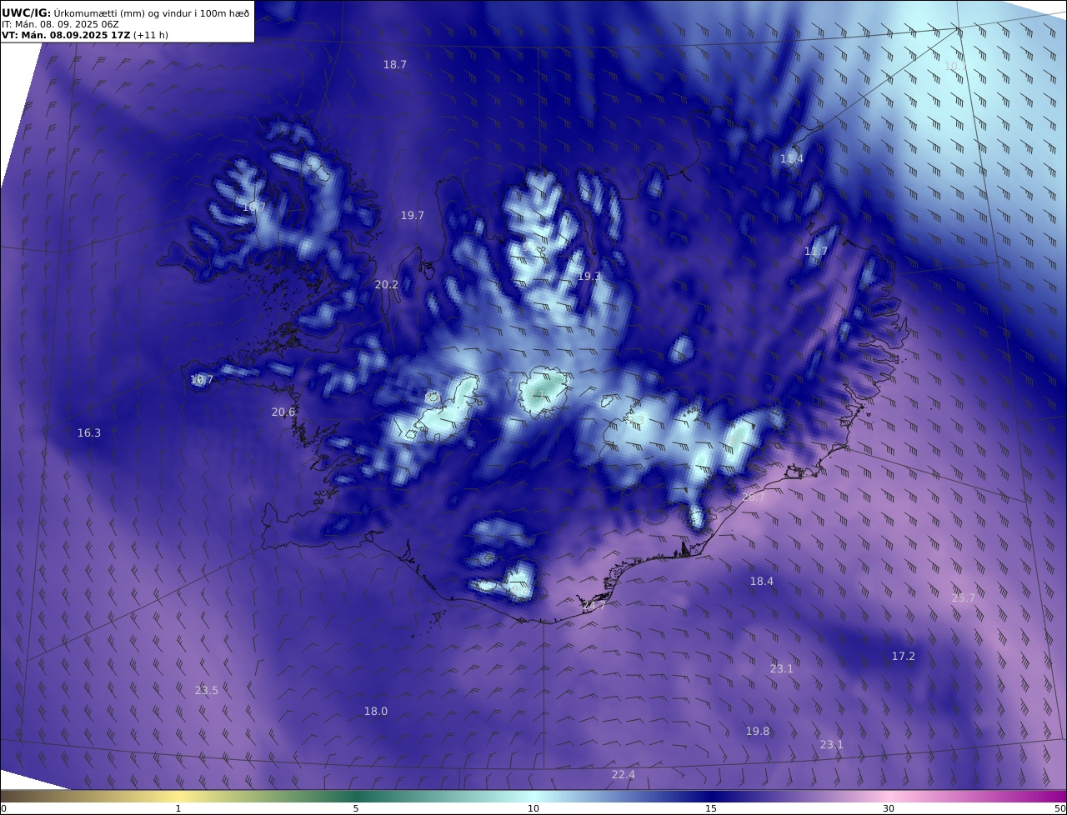Click the 22.4 value label
Image resolution: width=1067 pixels, height=815 pixels.
624,774
